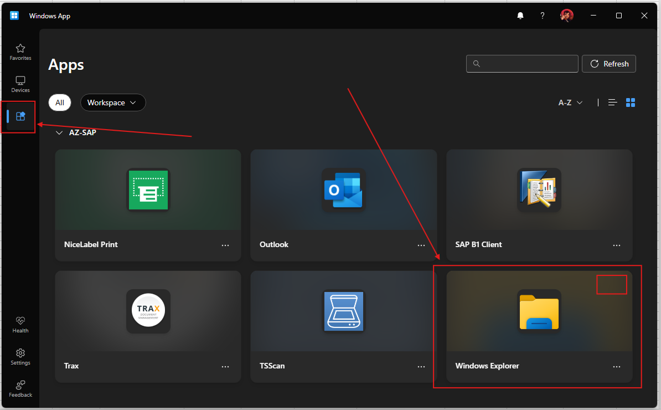The height and width of the screenshot is (410, 661).
Task: Select the All filter pill
Action: (x=60, y=102)
